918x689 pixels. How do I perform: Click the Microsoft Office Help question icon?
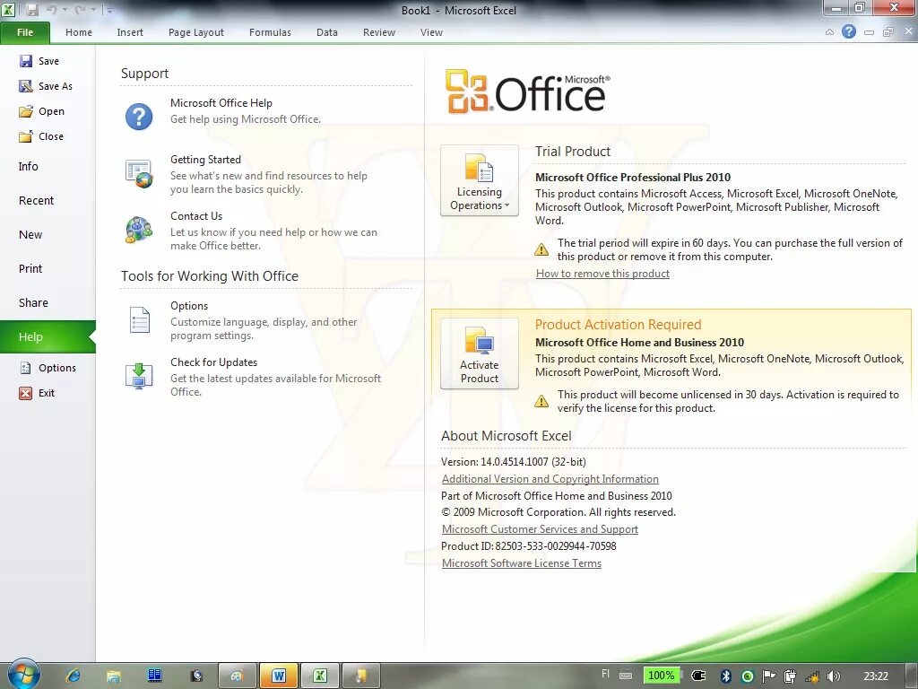point(139,116)
